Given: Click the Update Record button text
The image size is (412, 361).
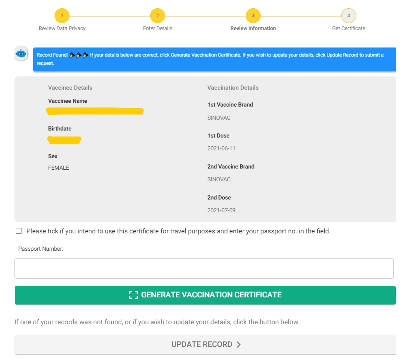Looking at the screenshot, I should [x=202, y=344].
